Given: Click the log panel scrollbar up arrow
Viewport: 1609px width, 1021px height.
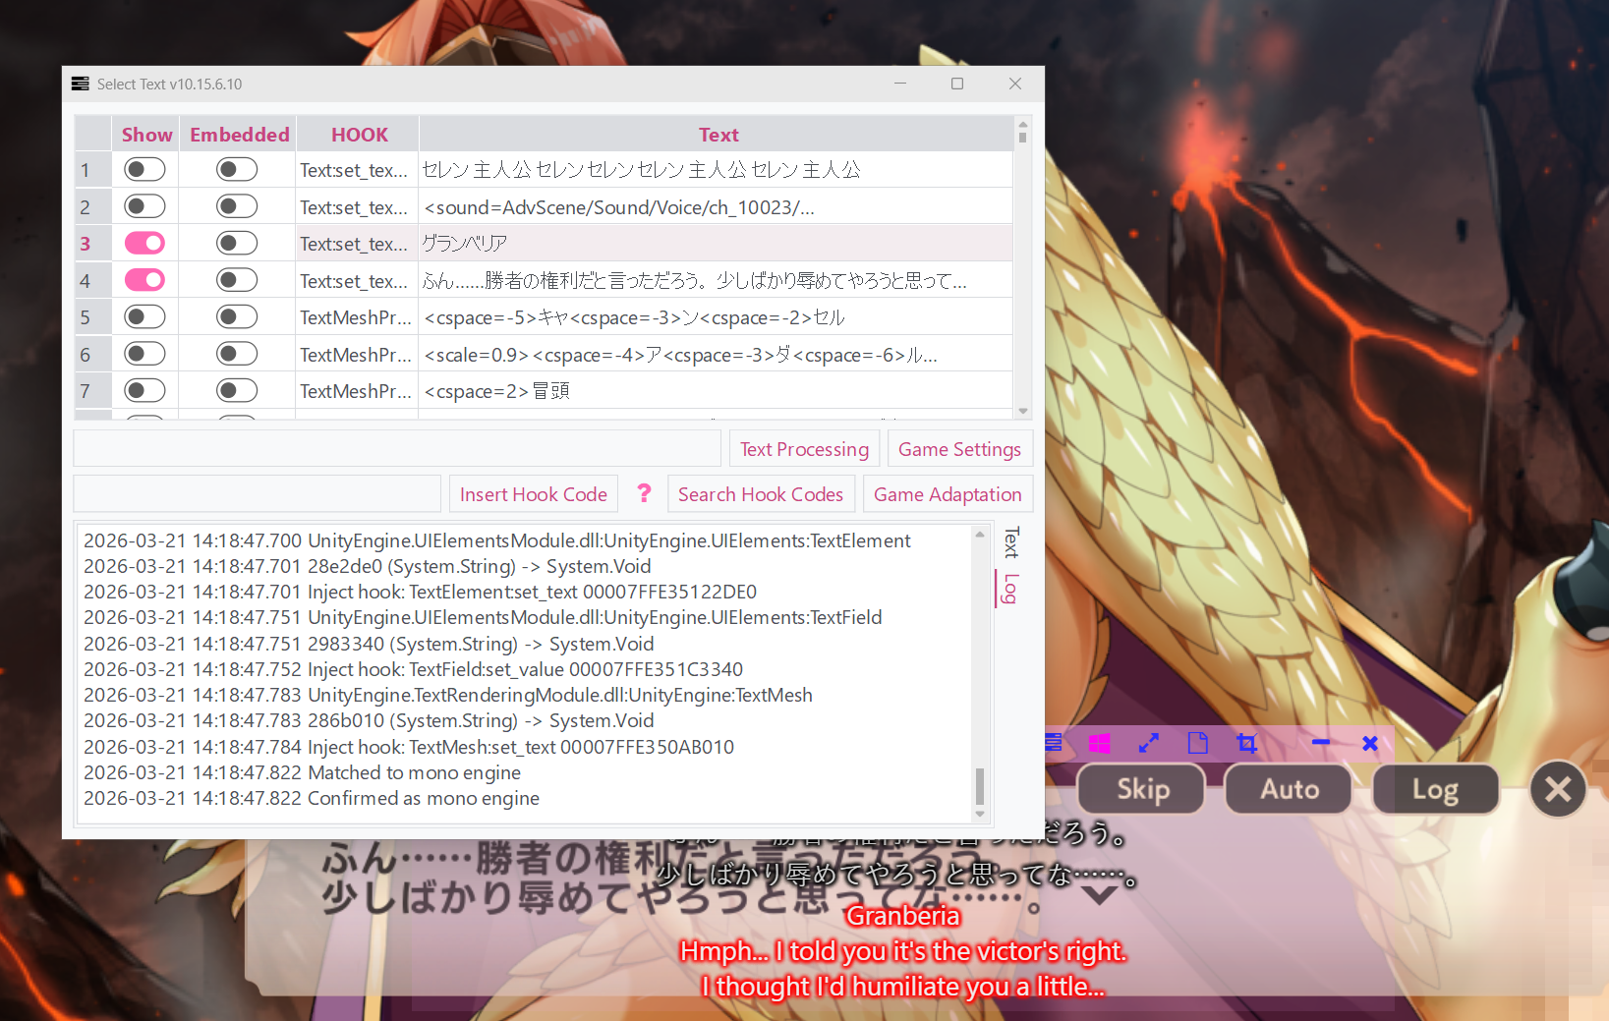Looking at the screenshot, I should 979,535.
